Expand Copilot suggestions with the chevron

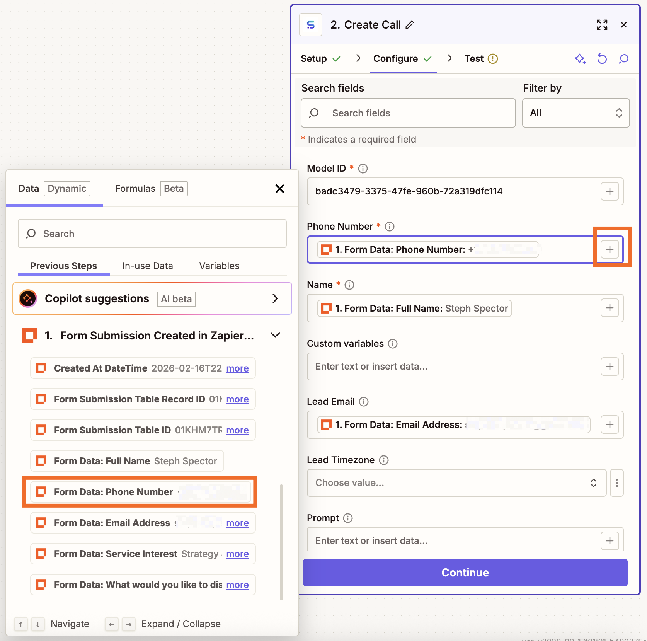[x=275, y=298]
